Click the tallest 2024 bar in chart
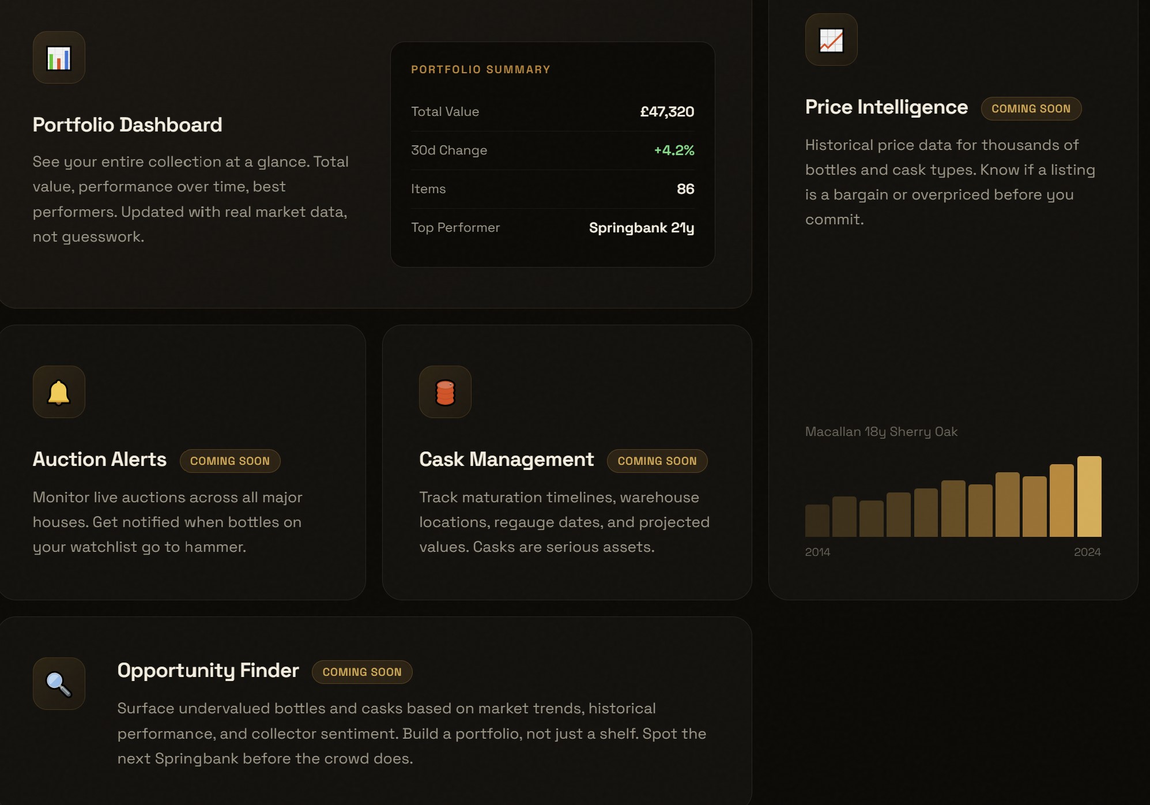1150x805 pixels. pyautogui.click(x=1089, y=496)
